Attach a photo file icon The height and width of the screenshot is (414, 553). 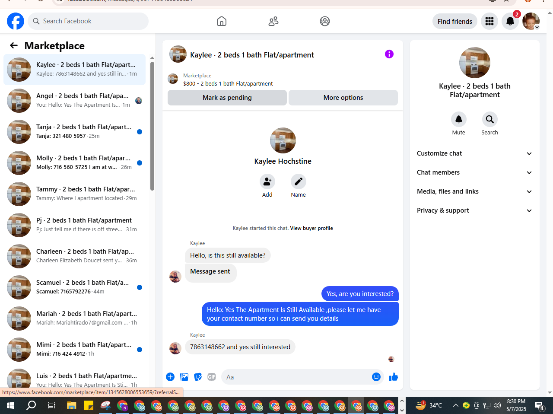[184, 377]
